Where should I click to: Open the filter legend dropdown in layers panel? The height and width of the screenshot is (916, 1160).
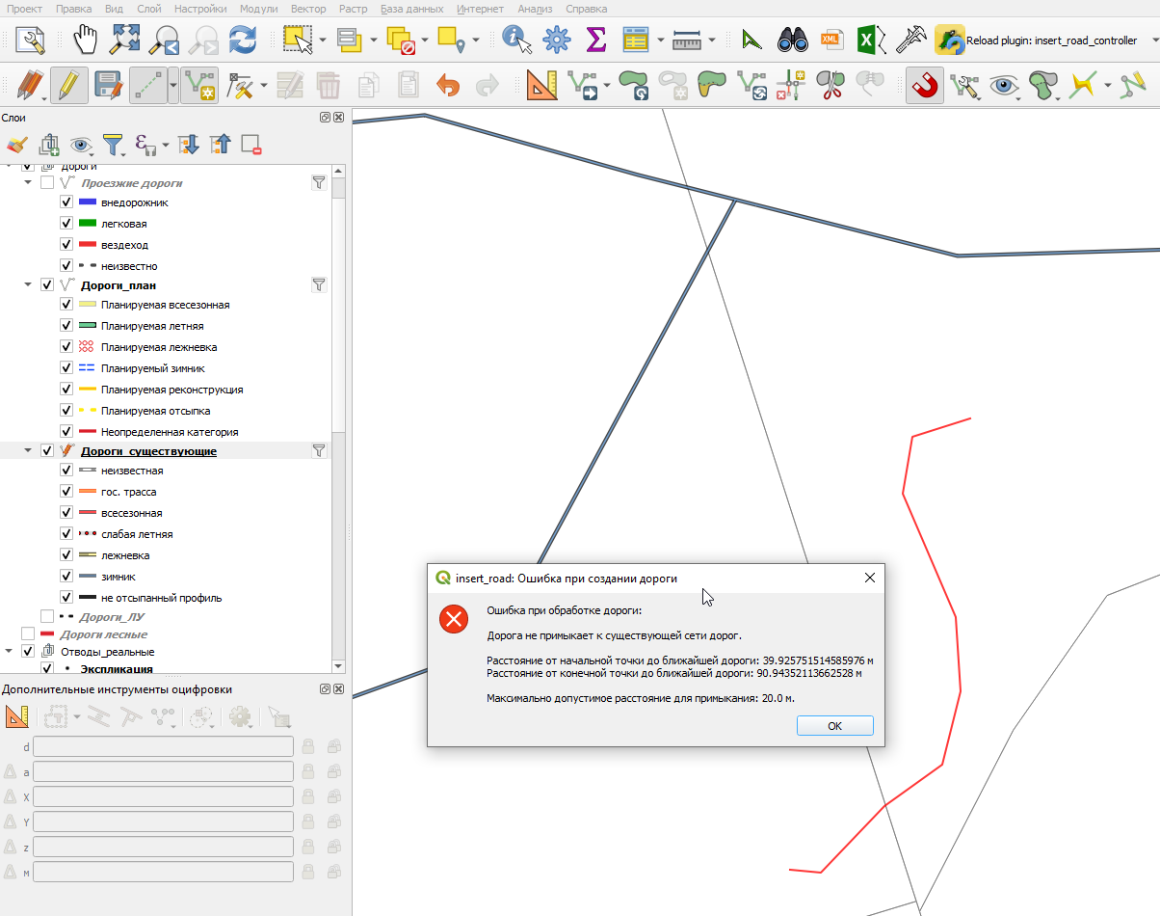pos(116,145)
